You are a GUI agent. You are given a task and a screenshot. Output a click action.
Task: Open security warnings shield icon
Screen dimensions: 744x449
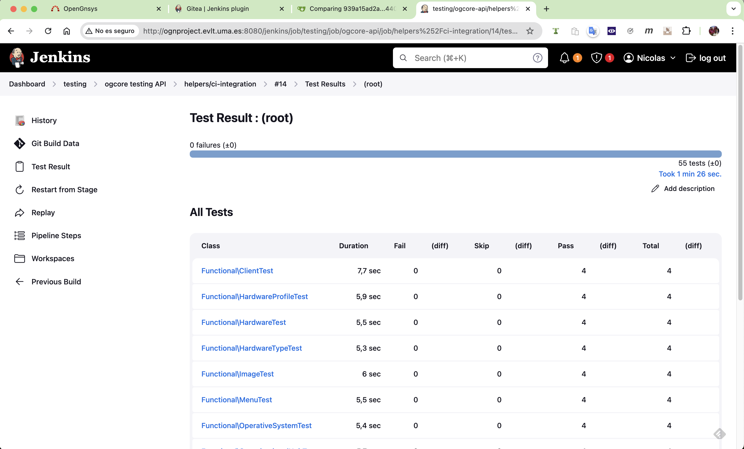pos(596,58)
